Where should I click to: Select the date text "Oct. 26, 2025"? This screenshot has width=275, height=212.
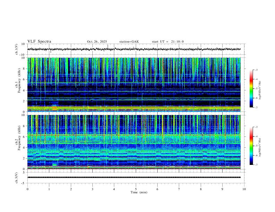click(x=97, y=42)
